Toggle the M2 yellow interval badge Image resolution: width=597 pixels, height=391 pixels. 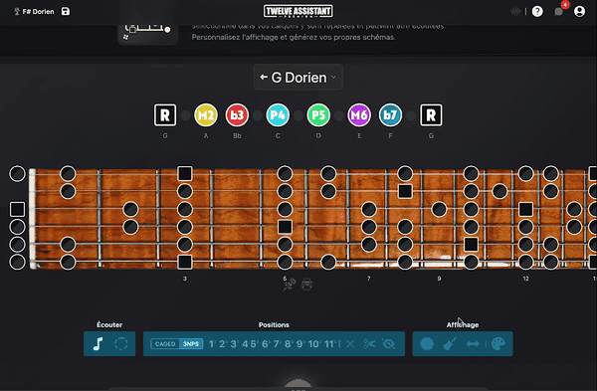coord(206,114)
